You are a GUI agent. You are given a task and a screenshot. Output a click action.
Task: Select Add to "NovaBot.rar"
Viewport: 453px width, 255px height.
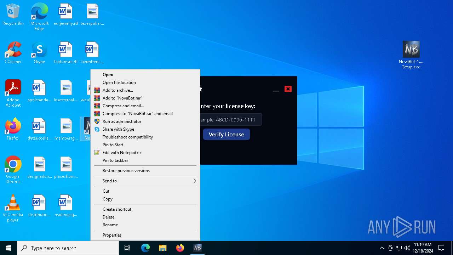[145, 98]
